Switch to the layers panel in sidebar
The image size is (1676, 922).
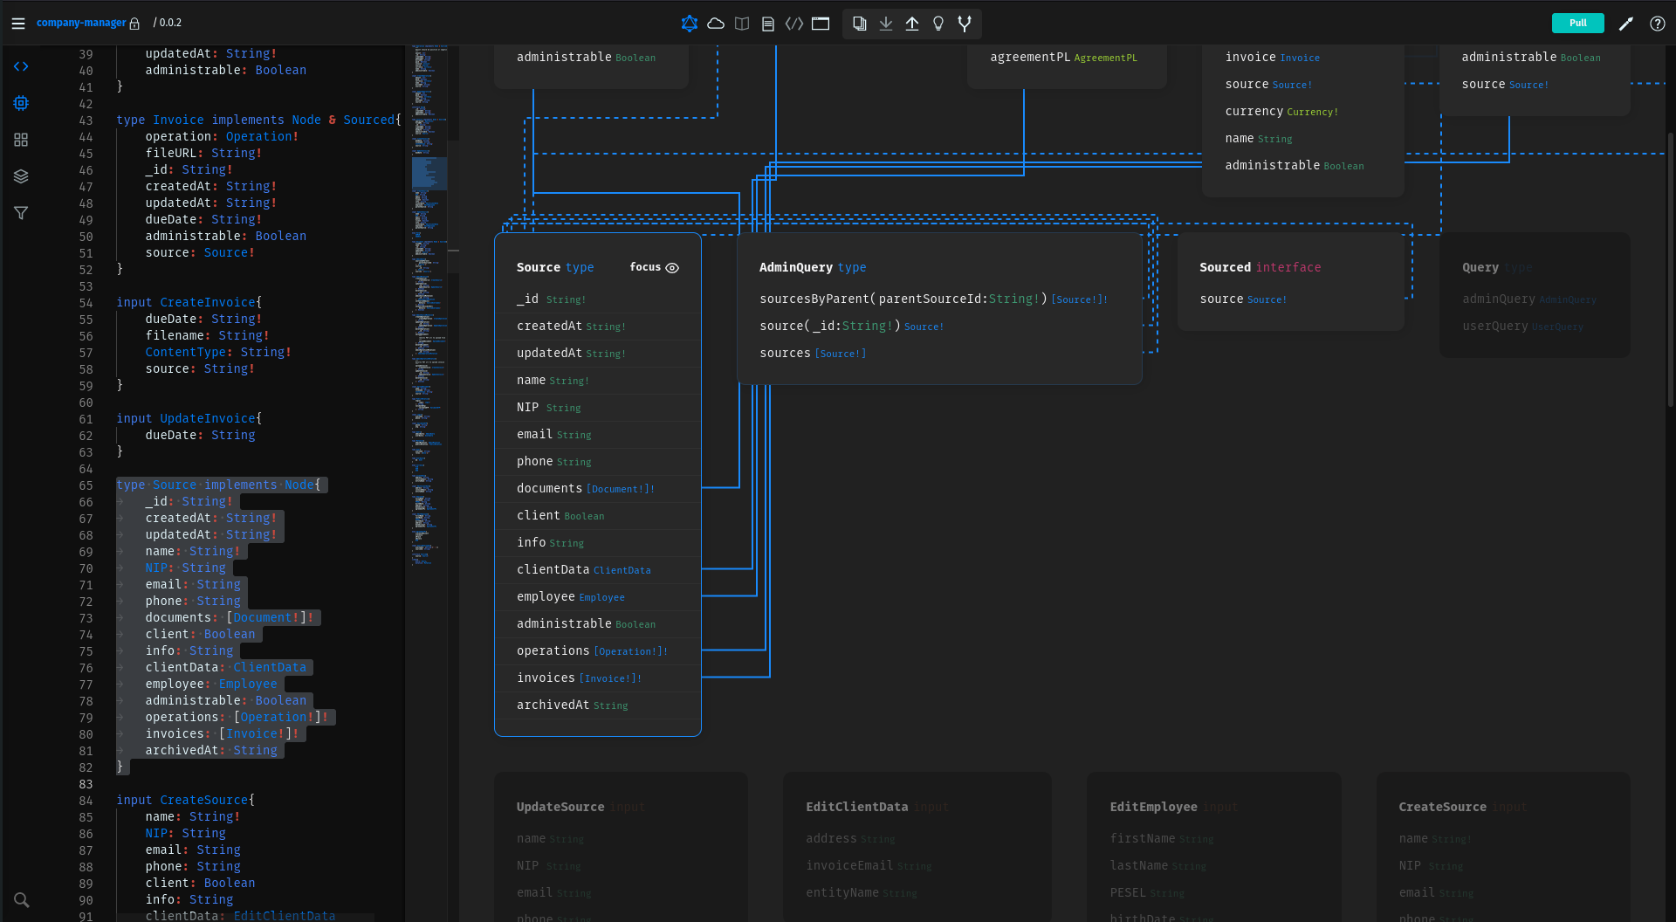click(x=21, y=175)
